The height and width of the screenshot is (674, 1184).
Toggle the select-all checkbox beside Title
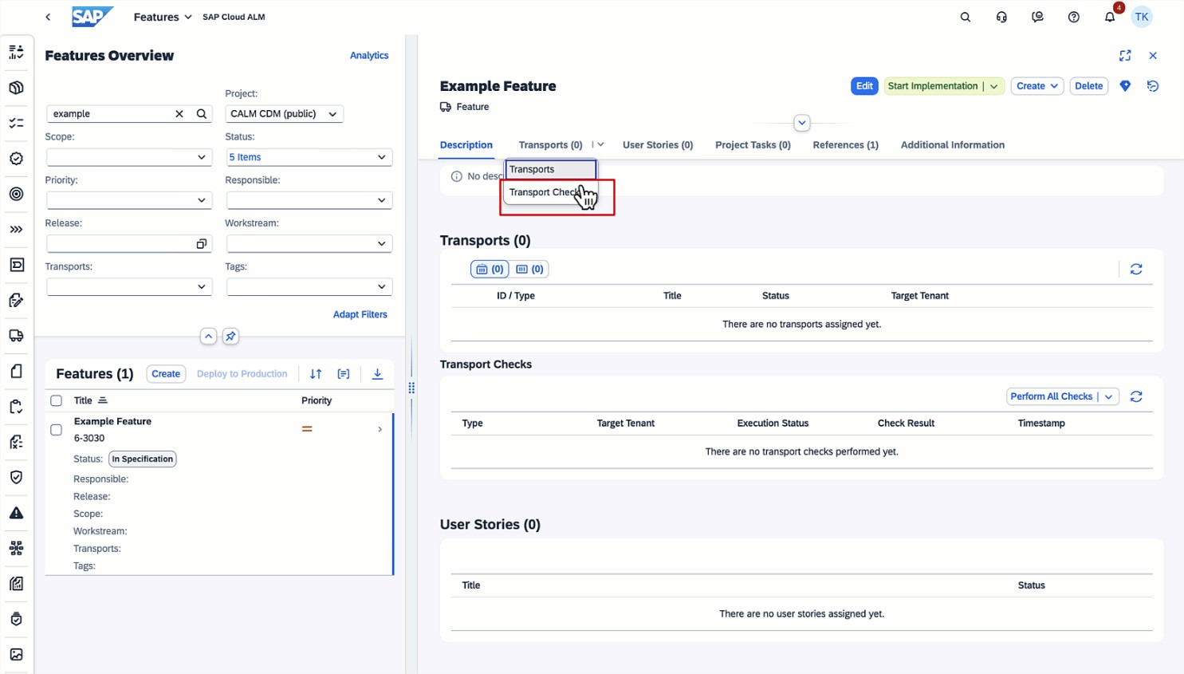pyautogui.click(x=57, y=400)
